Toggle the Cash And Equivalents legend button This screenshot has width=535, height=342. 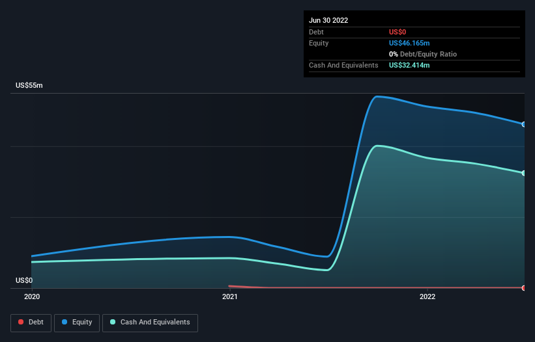150,322
